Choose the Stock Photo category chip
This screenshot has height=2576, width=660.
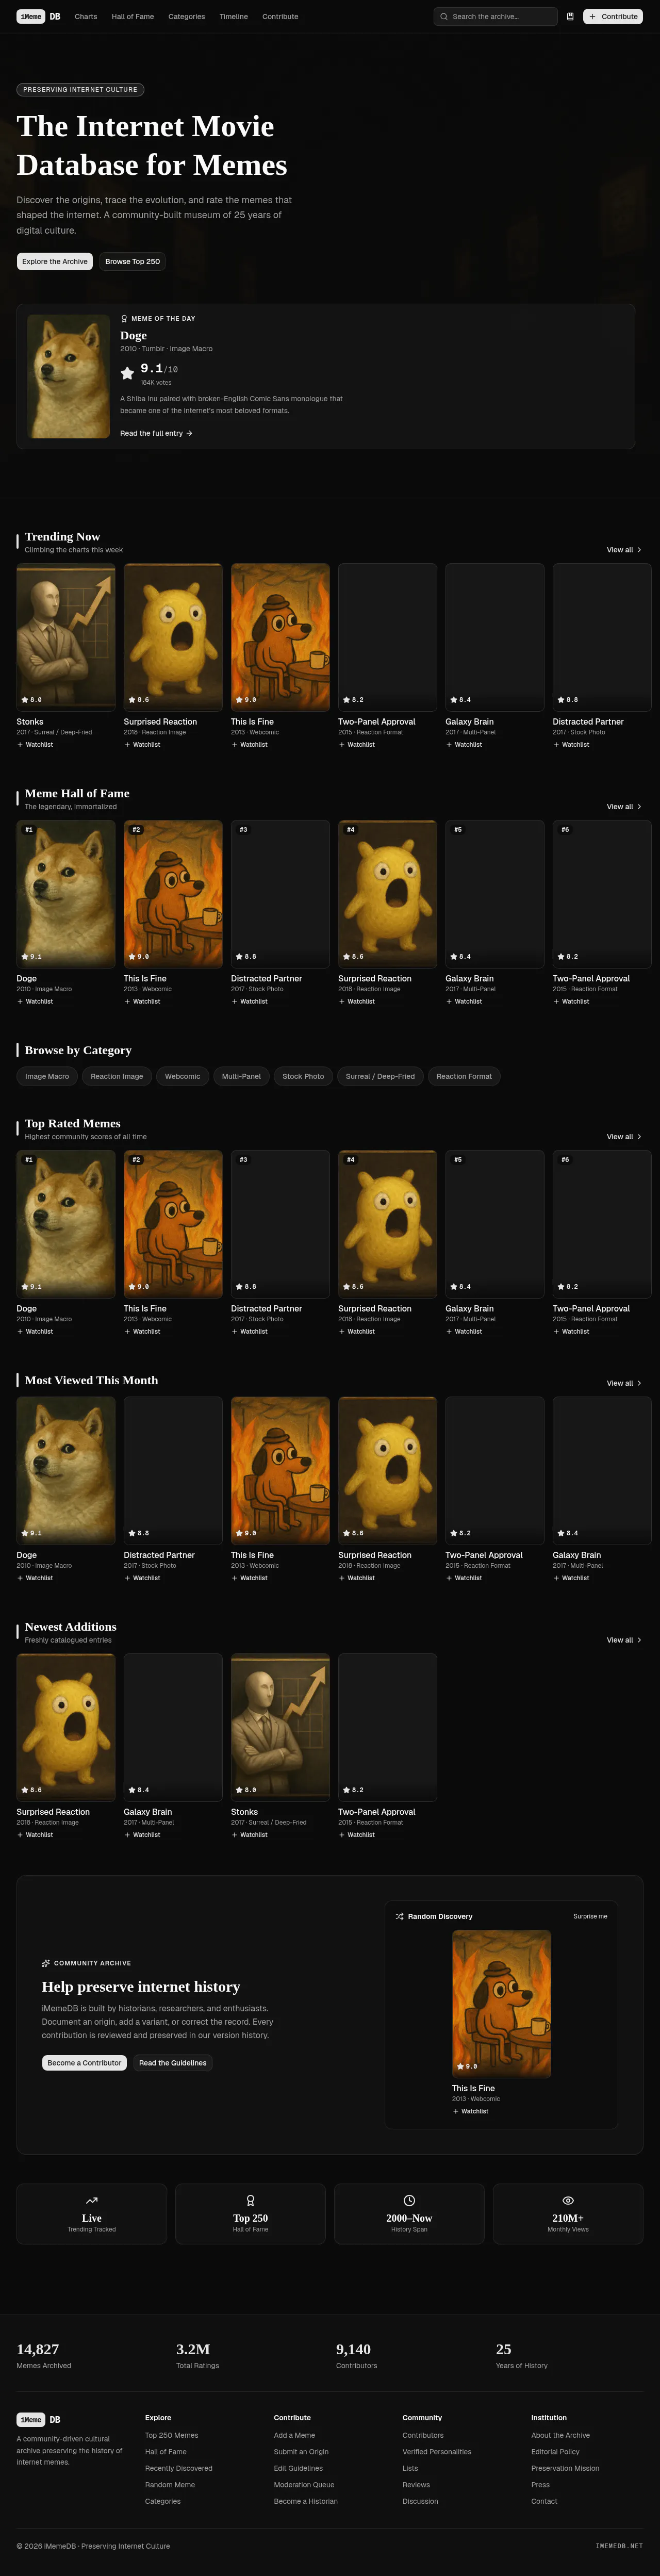tap(303, 1076)
